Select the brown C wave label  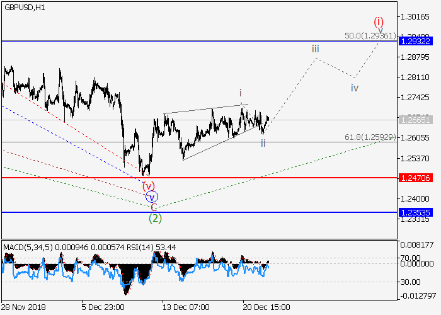(x=154, y=207)
